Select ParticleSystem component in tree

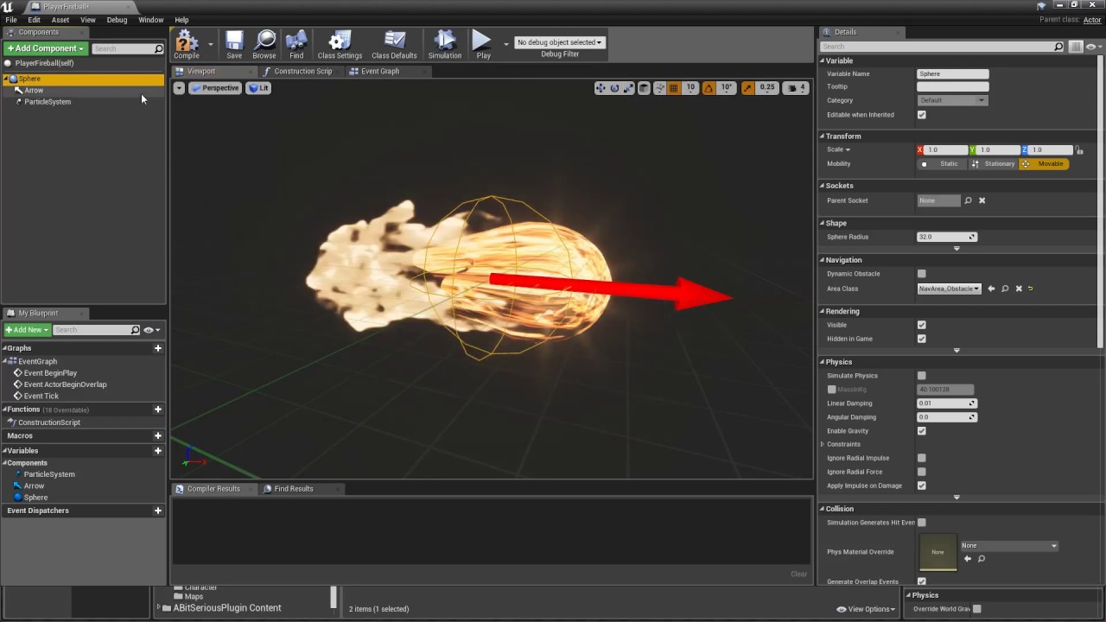pyautogui.click(x=48, y=102)
